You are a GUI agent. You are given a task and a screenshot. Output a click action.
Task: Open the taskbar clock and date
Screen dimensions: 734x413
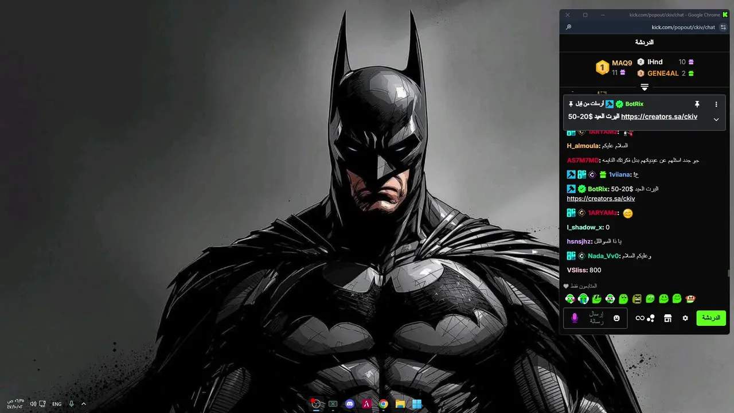click(x=15, y=404)
